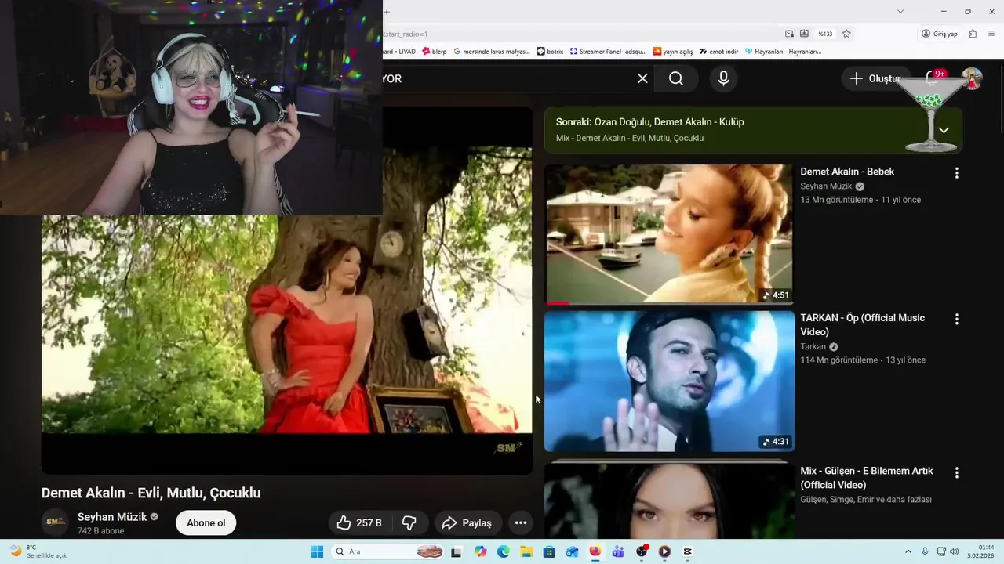Open Copilot from the taskbar

point(480,551)
